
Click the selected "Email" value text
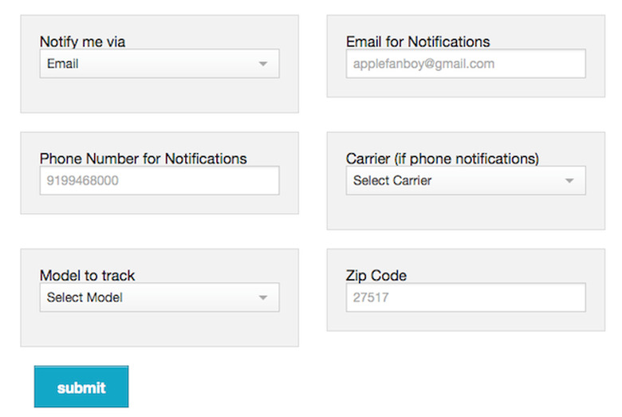tap(63, 64)
